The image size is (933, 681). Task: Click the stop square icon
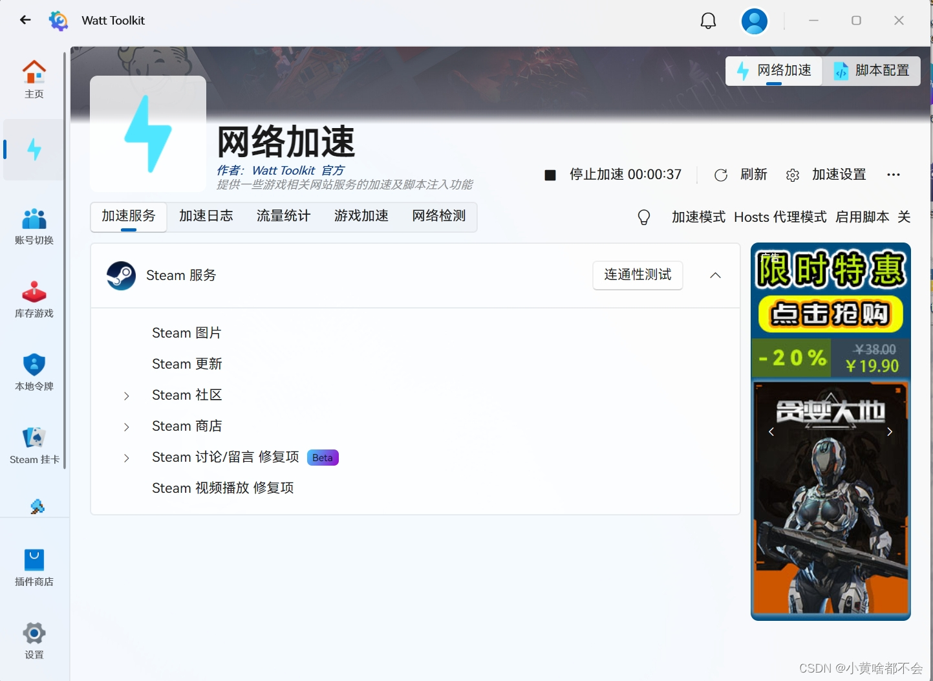tap(550, 175)
